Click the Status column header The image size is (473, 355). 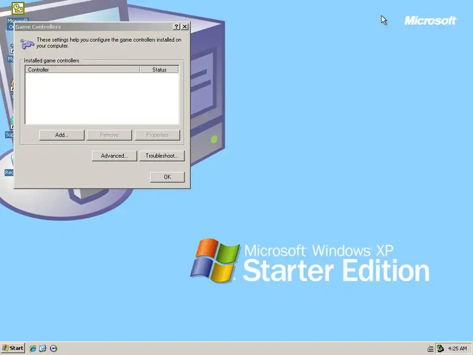(159, 69)
